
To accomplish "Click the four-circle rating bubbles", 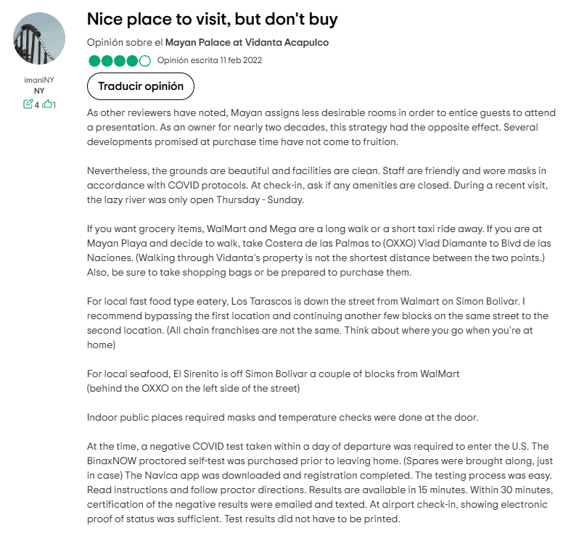I will coord(119,61).
